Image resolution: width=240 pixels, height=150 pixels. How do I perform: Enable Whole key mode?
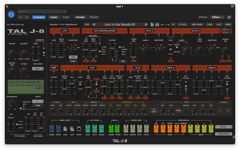(x=101, y=129)
